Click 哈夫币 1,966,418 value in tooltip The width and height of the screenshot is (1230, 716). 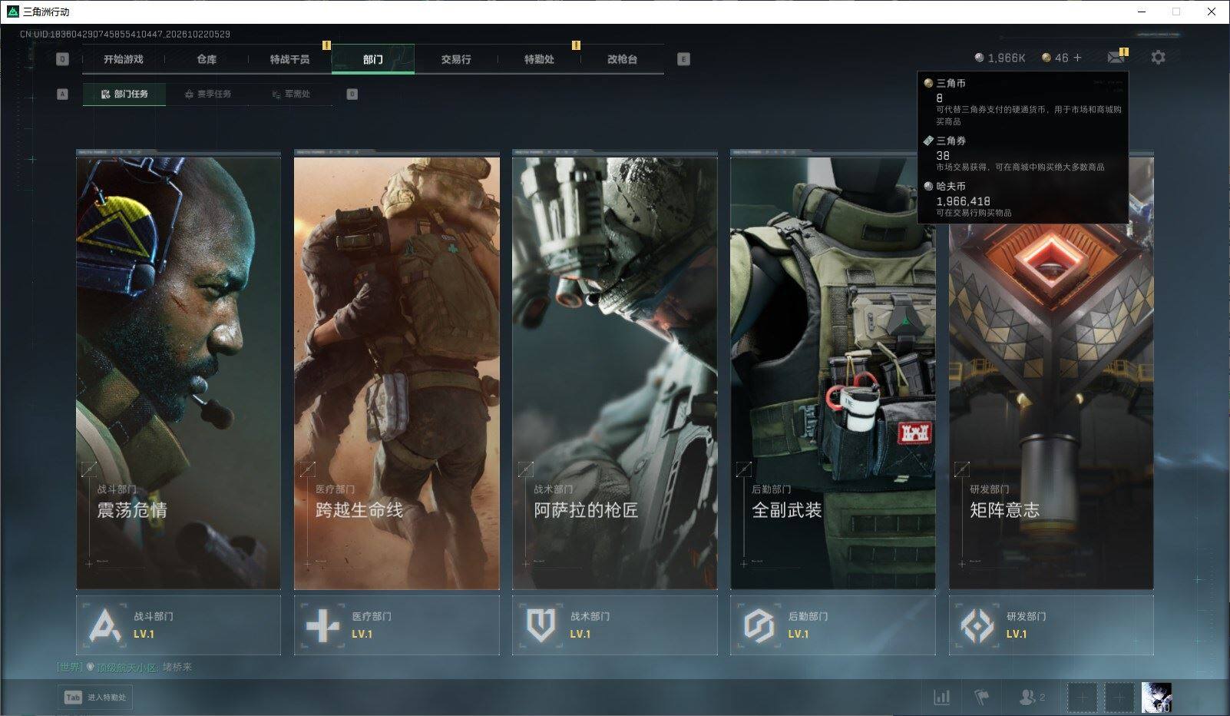point(963,201)
